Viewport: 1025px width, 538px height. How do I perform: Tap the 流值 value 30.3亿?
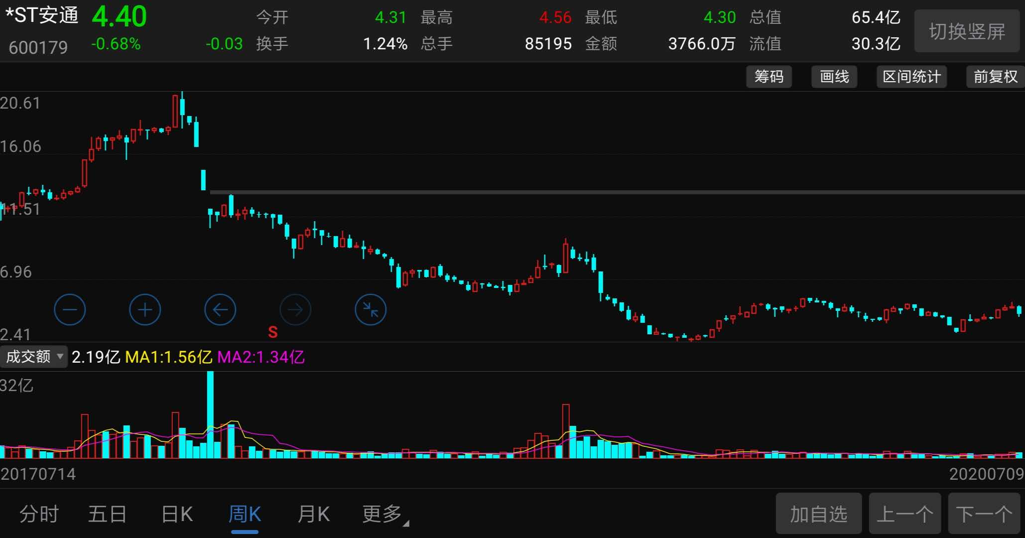[876, 44]
